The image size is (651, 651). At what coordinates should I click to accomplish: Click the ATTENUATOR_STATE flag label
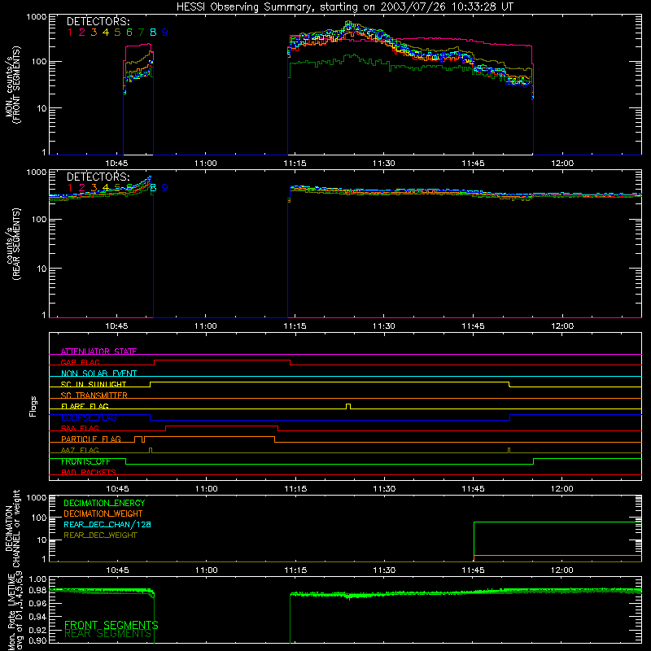pos(98,352)
